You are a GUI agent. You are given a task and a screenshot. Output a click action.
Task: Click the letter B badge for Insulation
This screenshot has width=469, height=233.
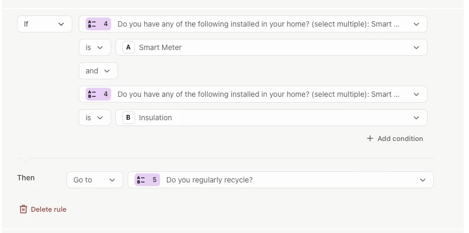128,118
